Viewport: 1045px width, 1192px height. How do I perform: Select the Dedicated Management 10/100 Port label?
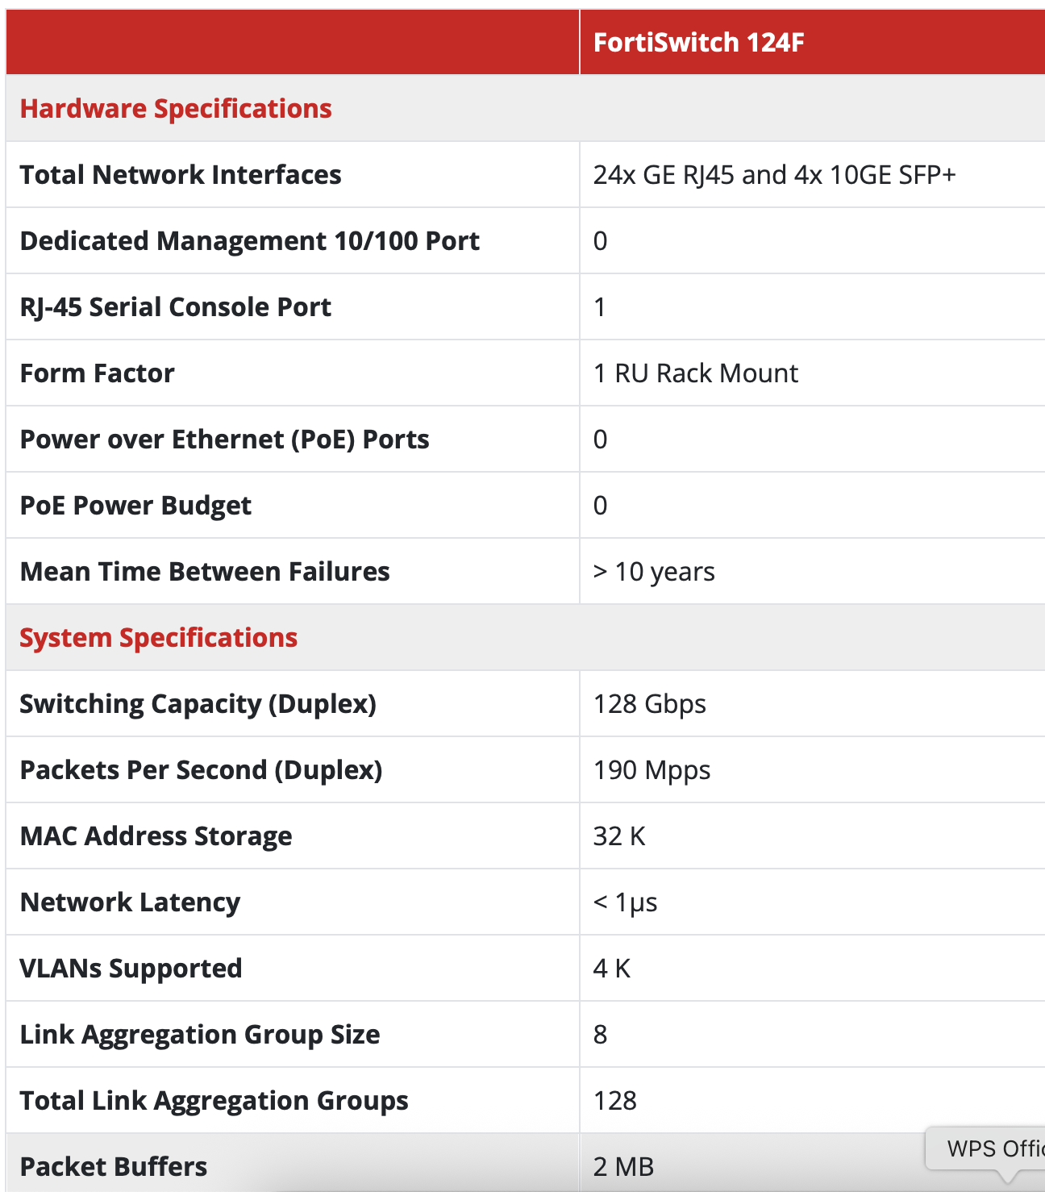pyautogui.click(x=249, y=240)
